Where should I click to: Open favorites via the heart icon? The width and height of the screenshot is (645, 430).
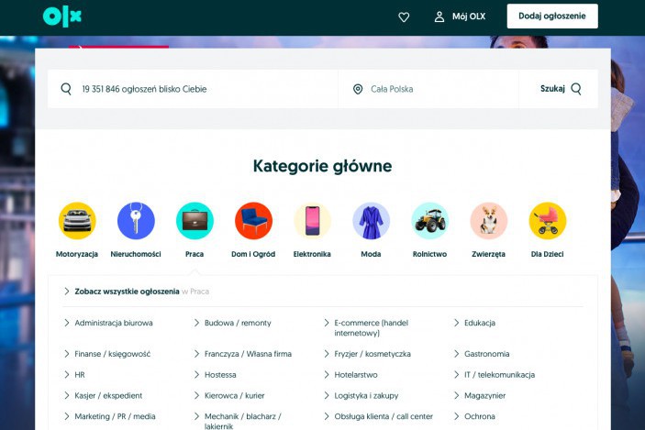(x=404, y=17)
